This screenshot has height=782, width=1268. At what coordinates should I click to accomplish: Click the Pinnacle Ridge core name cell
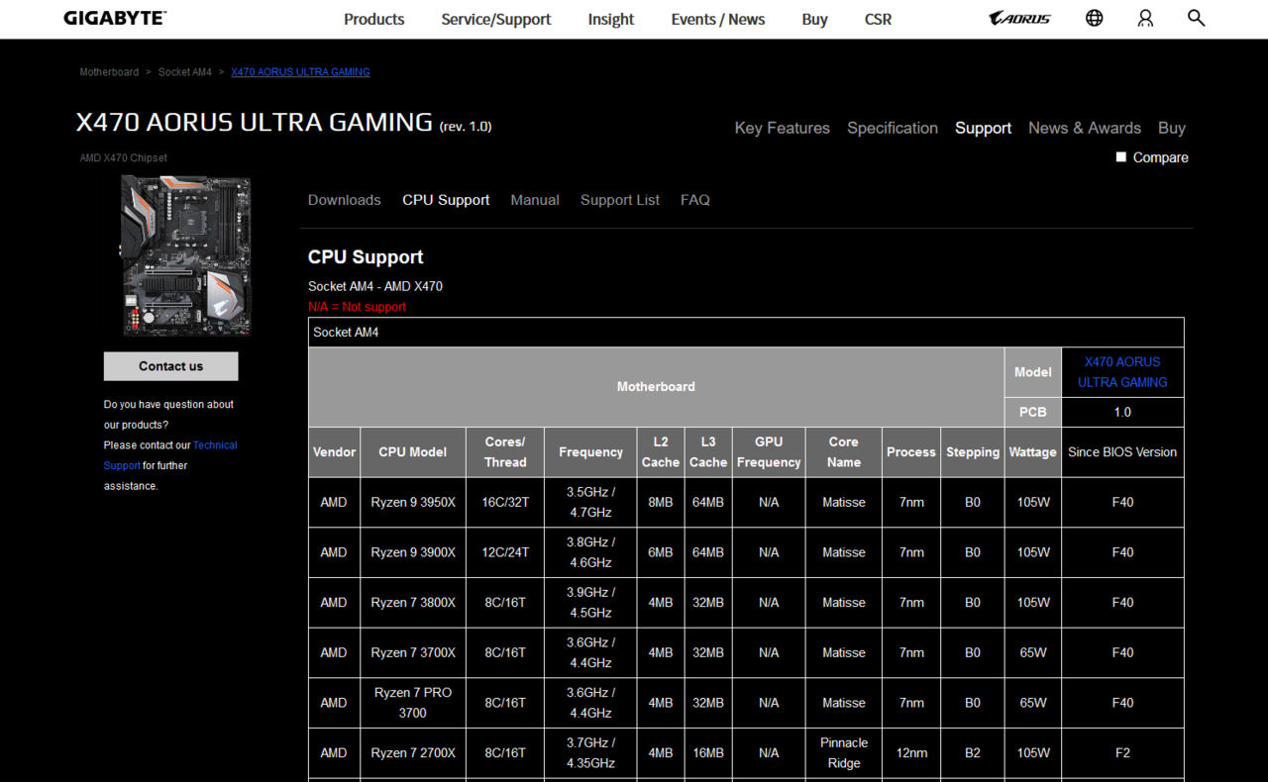pyautogui.click(x=844, y=753)
